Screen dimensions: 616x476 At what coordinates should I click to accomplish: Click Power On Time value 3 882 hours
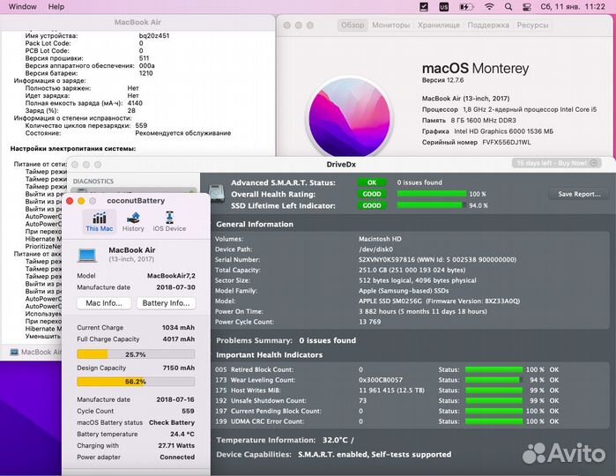tap(423, 311)
